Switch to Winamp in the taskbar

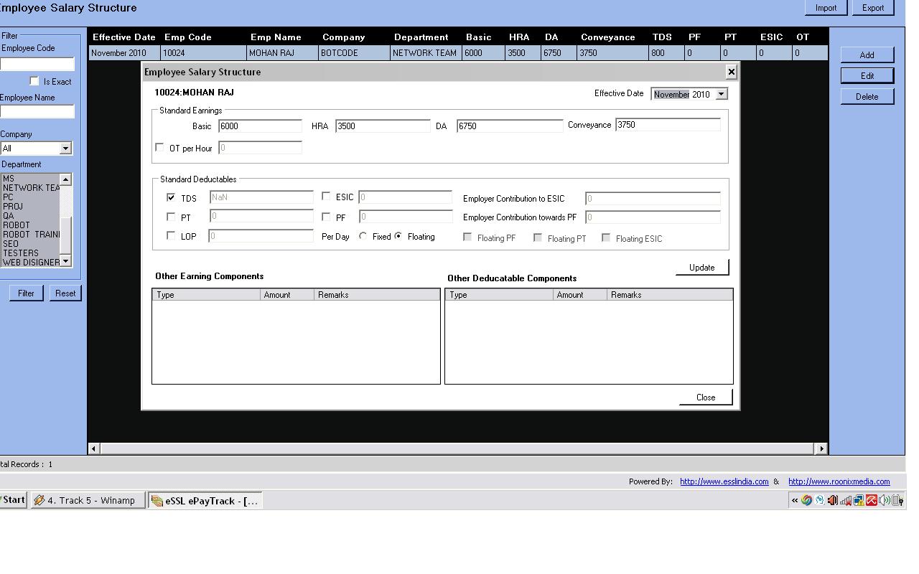(86, 500)
